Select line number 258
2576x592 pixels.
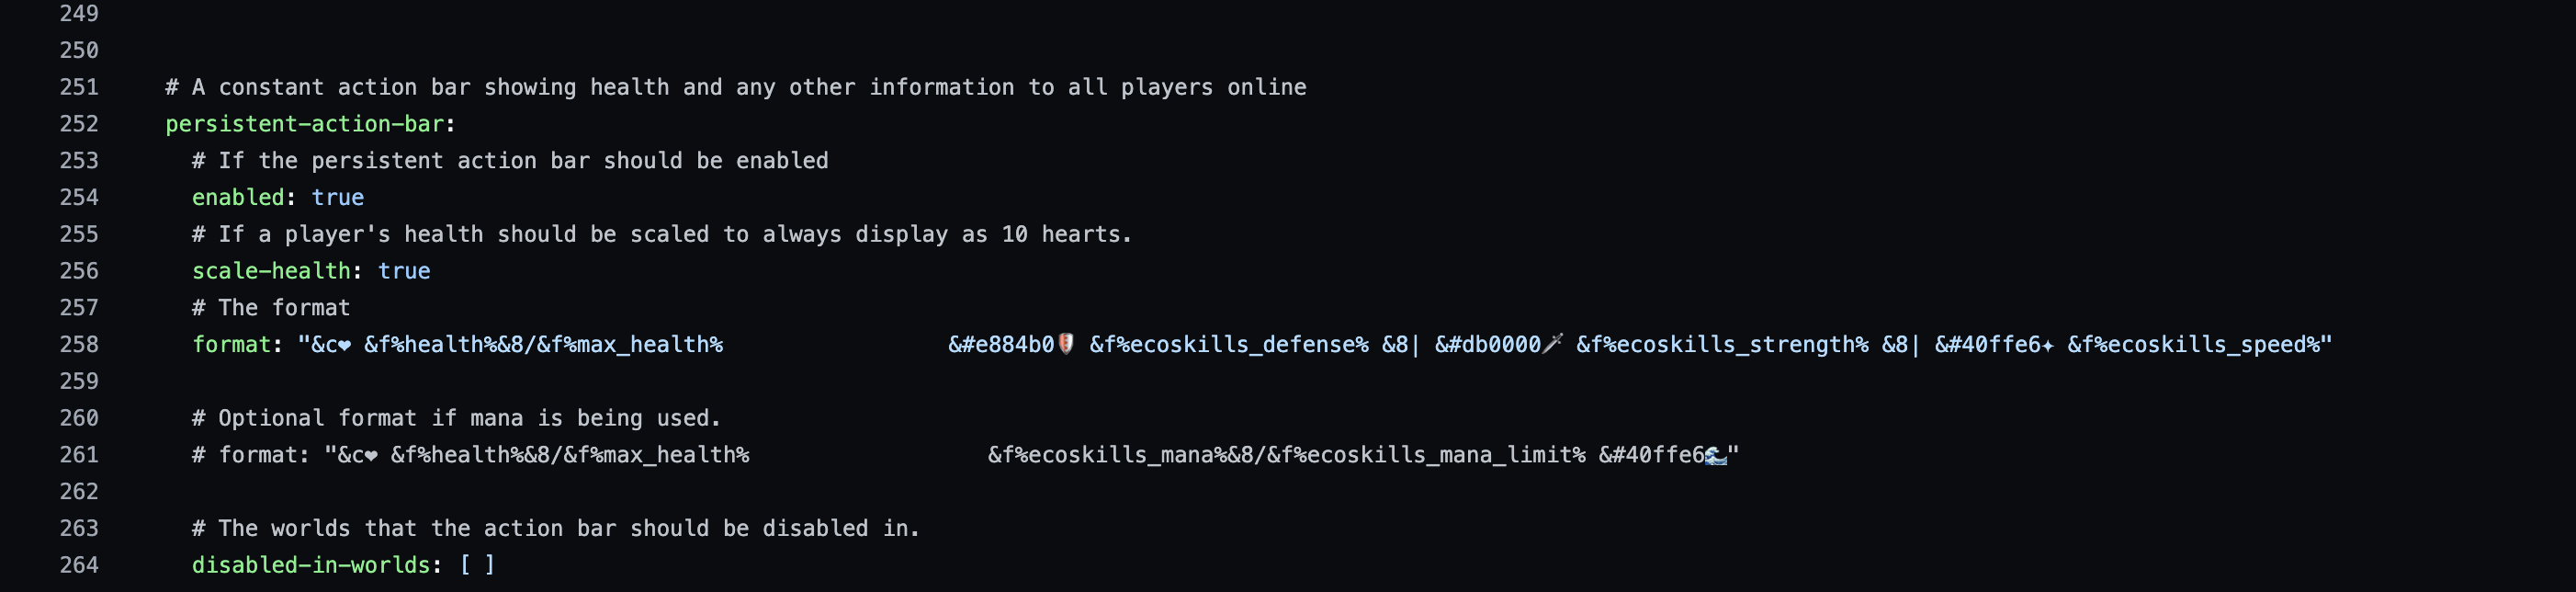pyautogui.click(x=79, y=345)
